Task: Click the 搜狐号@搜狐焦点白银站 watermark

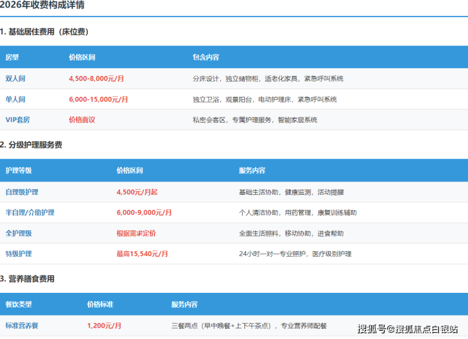Action: 407,328
